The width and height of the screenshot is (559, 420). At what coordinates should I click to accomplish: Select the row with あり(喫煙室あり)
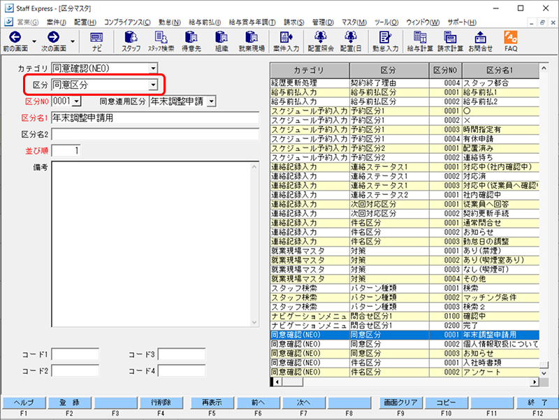tap(405, 260)
